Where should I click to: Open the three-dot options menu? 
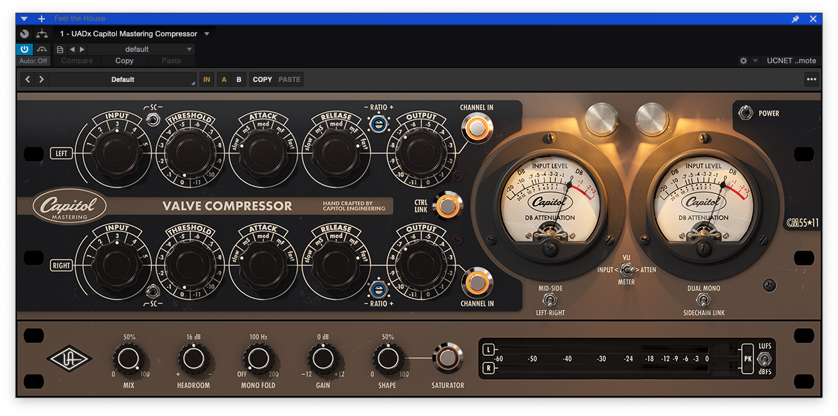pos(812,79)
